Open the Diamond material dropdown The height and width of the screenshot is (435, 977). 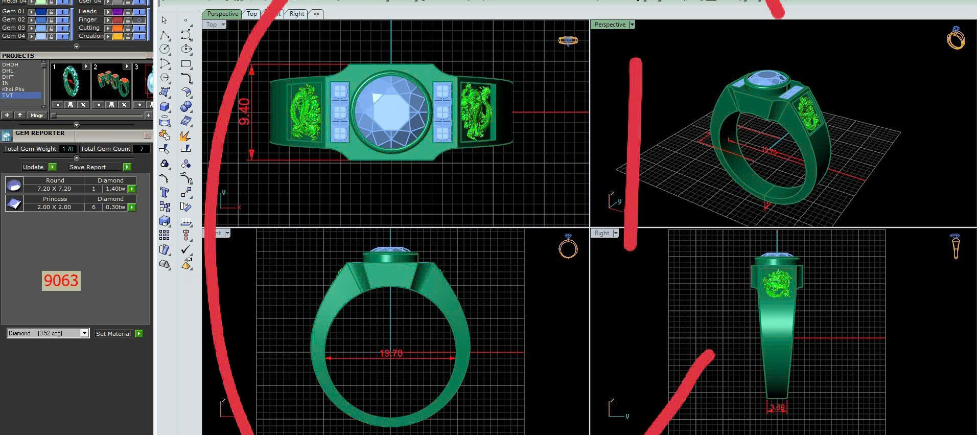84,333
